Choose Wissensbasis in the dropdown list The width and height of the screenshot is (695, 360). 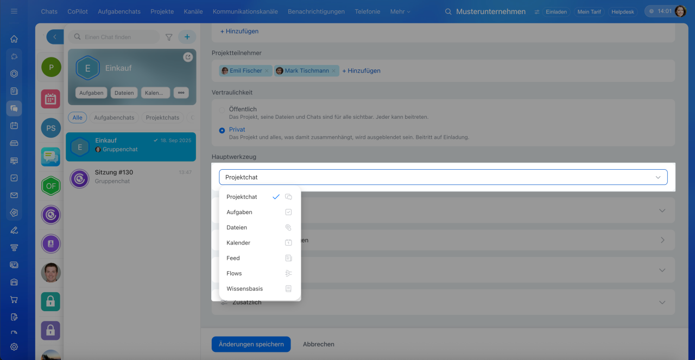tap(260, 288)
